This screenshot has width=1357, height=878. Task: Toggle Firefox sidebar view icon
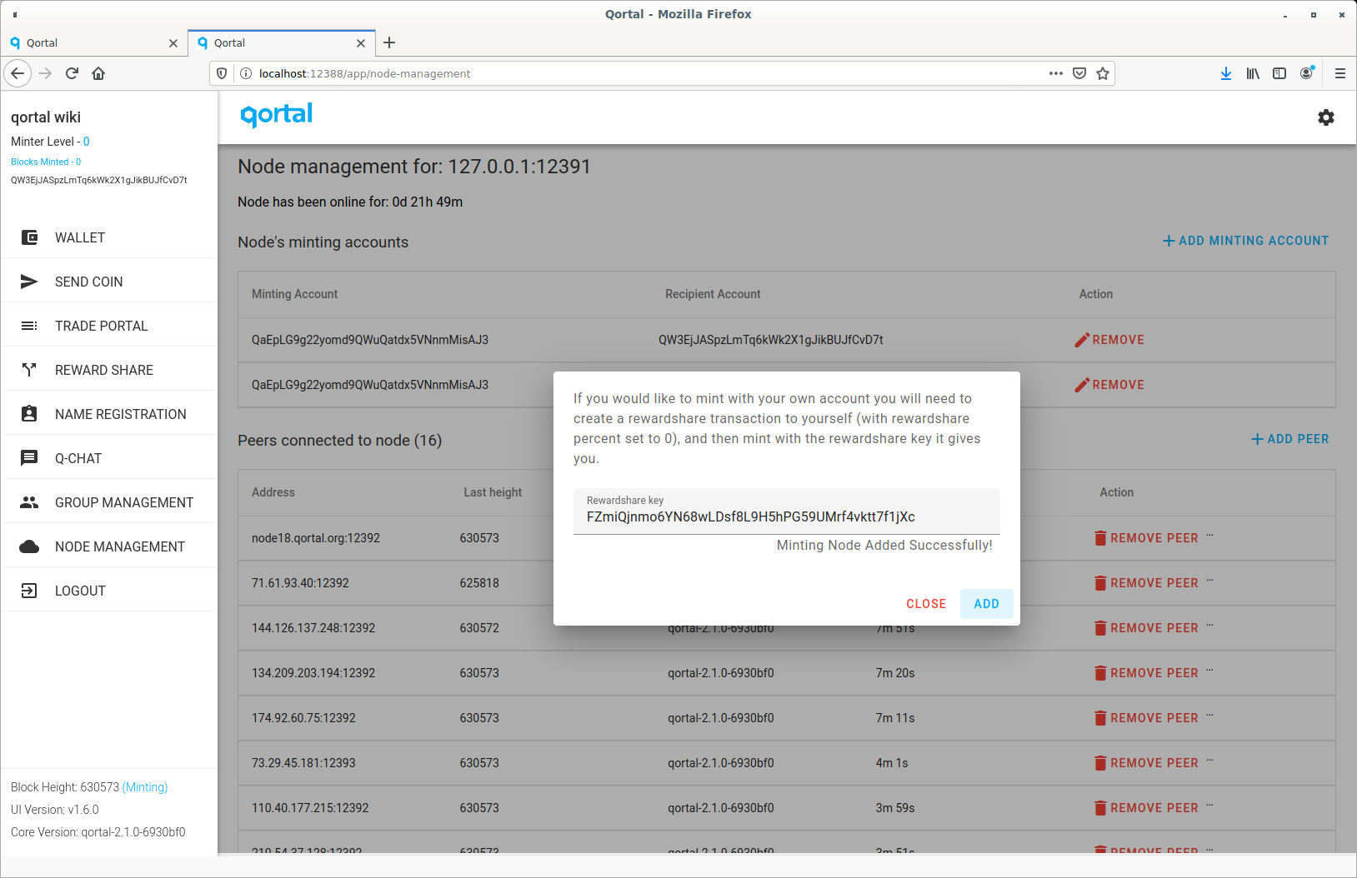click(x=1279, y=73)
